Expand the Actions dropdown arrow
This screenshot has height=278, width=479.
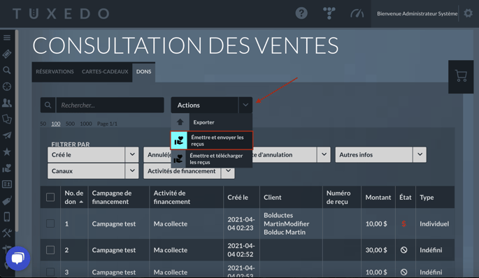click(245, 105)
